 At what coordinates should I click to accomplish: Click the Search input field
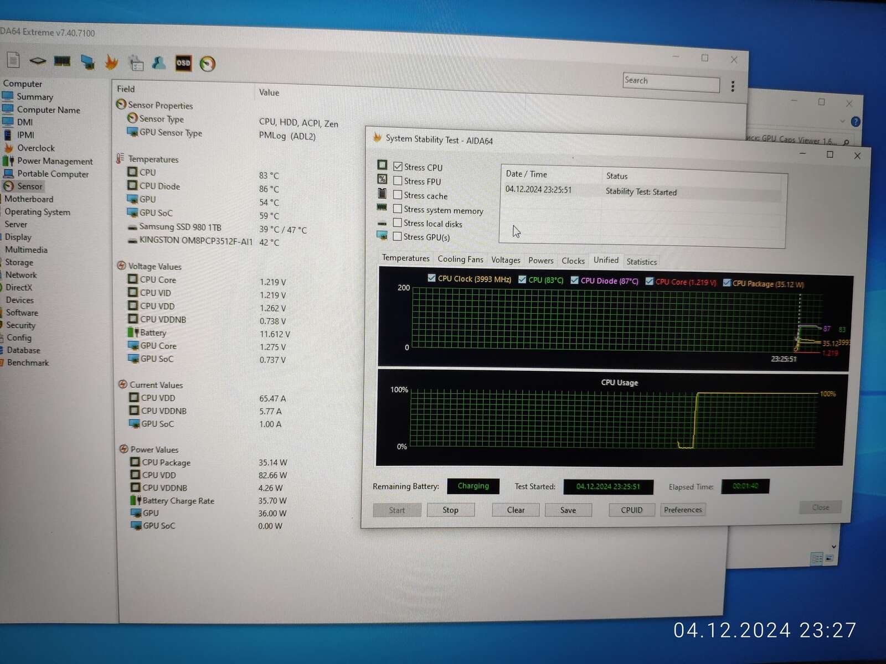pos(671,82)
